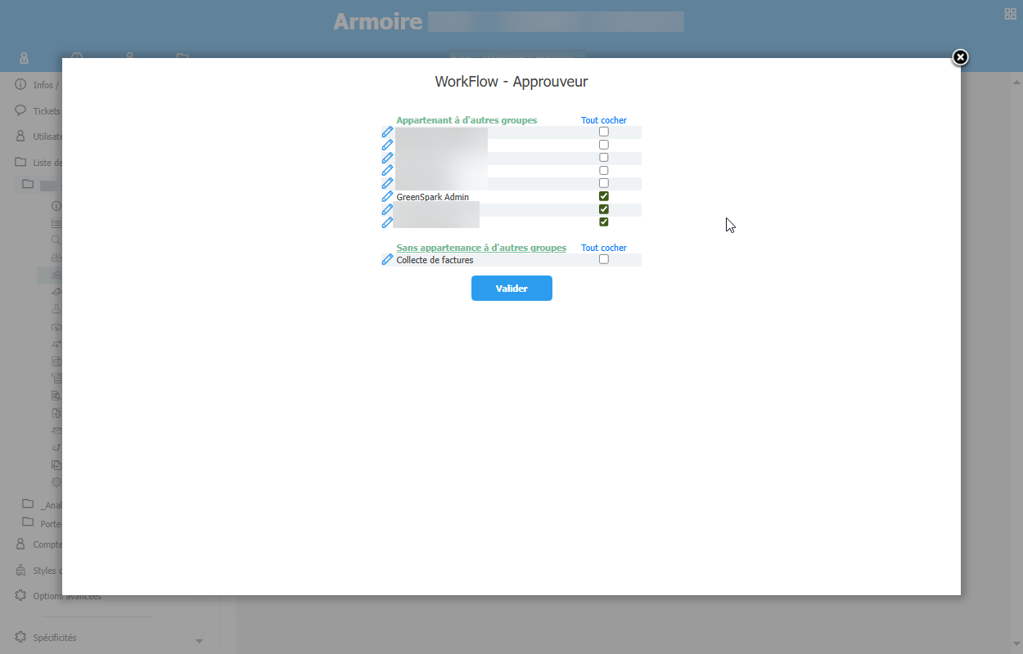Viewport: 1023px width, 654px height.
Task: Uncheck the GreenSpark Admin checkbox
Action: click(604, 196)
